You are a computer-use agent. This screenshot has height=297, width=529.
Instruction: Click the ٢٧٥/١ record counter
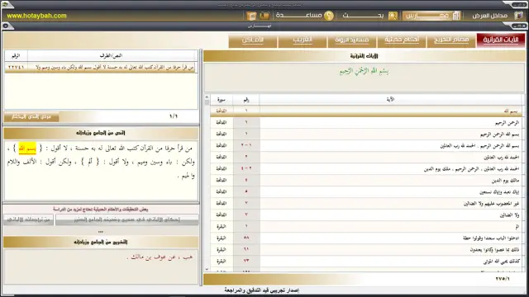(x=503, y=279)
